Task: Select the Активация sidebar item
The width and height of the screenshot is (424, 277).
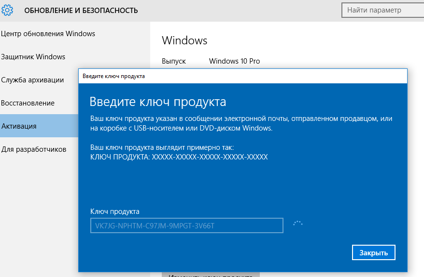Action: tap(39, 126)
